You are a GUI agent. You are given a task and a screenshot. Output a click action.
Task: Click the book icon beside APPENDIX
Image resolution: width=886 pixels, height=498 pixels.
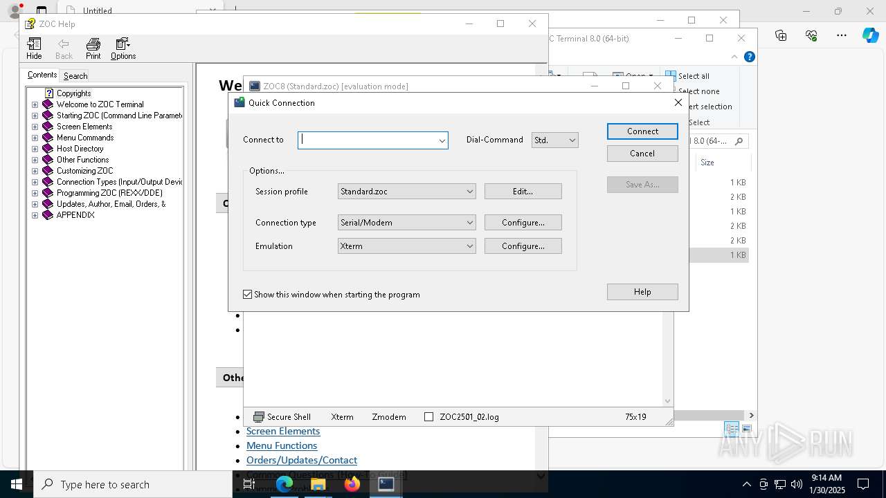[48, 215]
